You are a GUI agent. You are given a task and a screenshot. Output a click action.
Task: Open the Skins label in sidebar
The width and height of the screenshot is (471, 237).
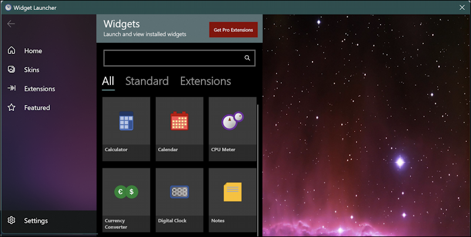click(x=32, y=70)
